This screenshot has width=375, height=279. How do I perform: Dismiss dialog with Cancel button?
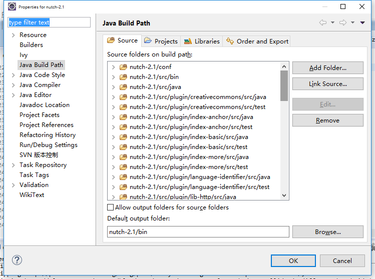[342, 260]
